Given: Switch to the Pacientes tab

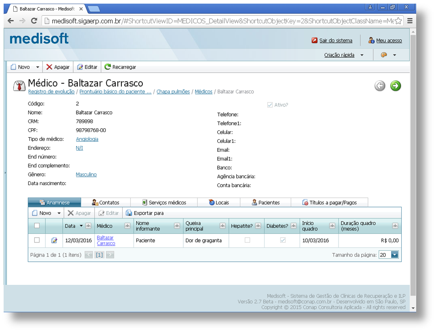Looking at the screenshot, I should pos(266,203).
